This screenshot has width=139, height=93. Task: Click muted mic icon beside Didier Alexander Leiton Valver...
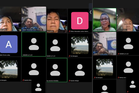coord(69,31)
